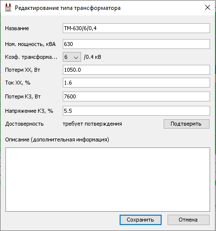
Task: Click the 'Название' label
Action: point(17,28)
